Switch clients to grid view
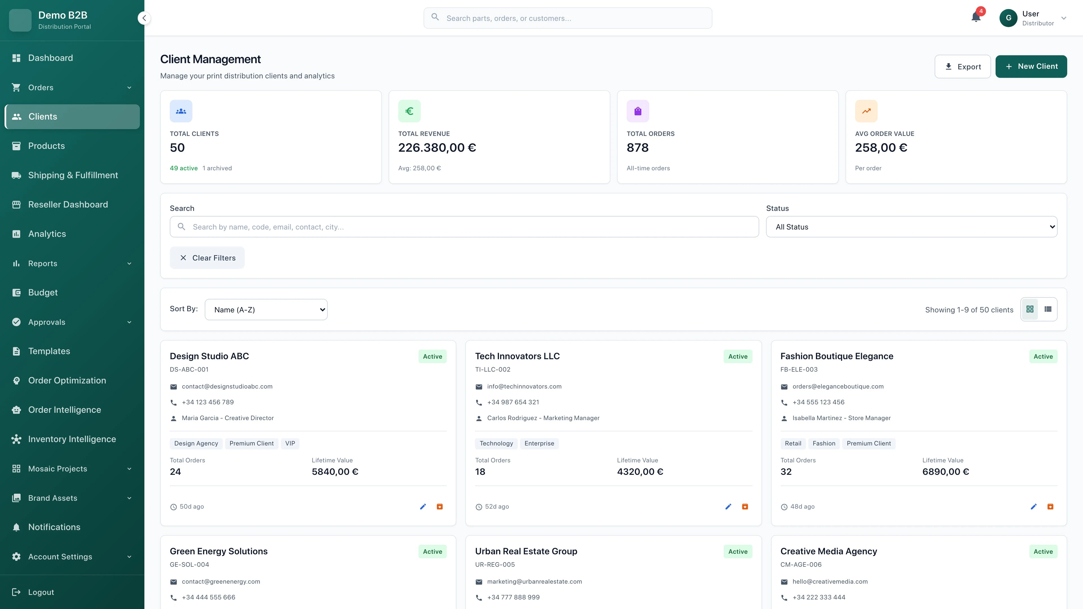The image size is (1083, 609). pyautogui.click(x=1030, y=309)
